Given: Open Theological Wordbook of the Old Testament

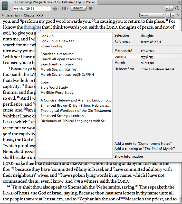Looking at the screenshot, I should click(76, 110).
